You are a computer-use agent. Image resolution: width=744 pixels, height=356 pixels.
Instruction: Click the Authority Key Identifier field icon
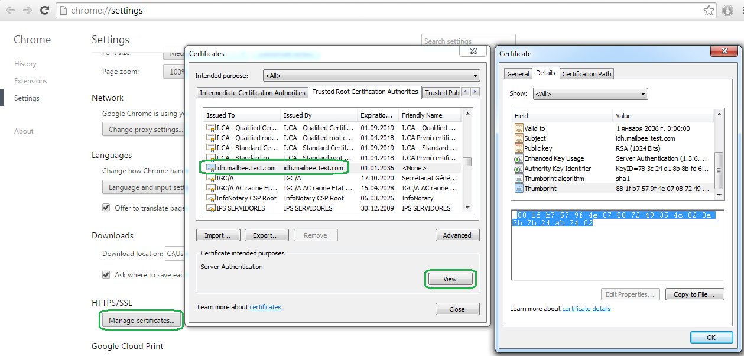[x=519, y=169]
